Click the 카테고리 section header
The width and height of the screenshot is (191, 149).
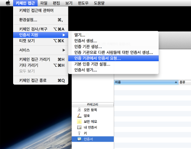click(x=93, y=104)
